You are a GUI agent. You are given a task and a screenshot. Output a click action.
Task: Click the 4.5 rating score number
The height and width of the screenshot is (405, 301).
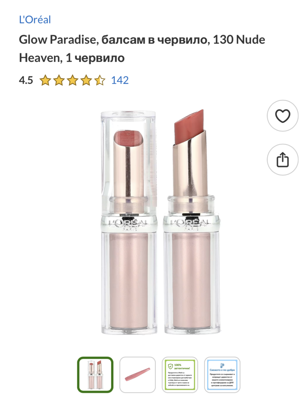click(26, 80)
